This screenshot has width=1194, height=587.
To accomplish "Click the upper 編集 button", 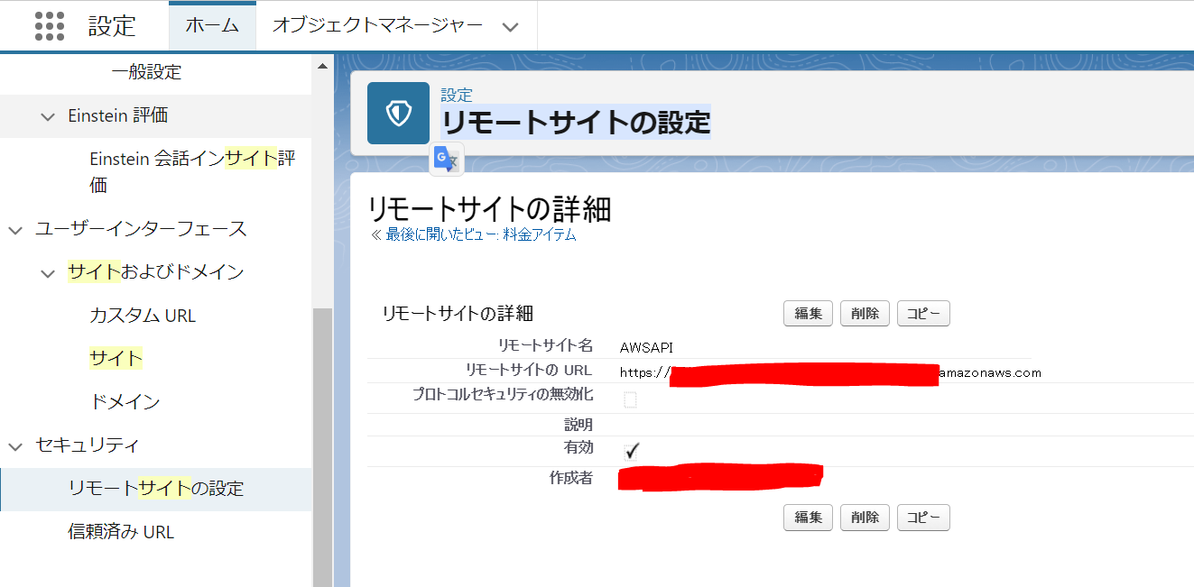I will (x=808, y=314).
